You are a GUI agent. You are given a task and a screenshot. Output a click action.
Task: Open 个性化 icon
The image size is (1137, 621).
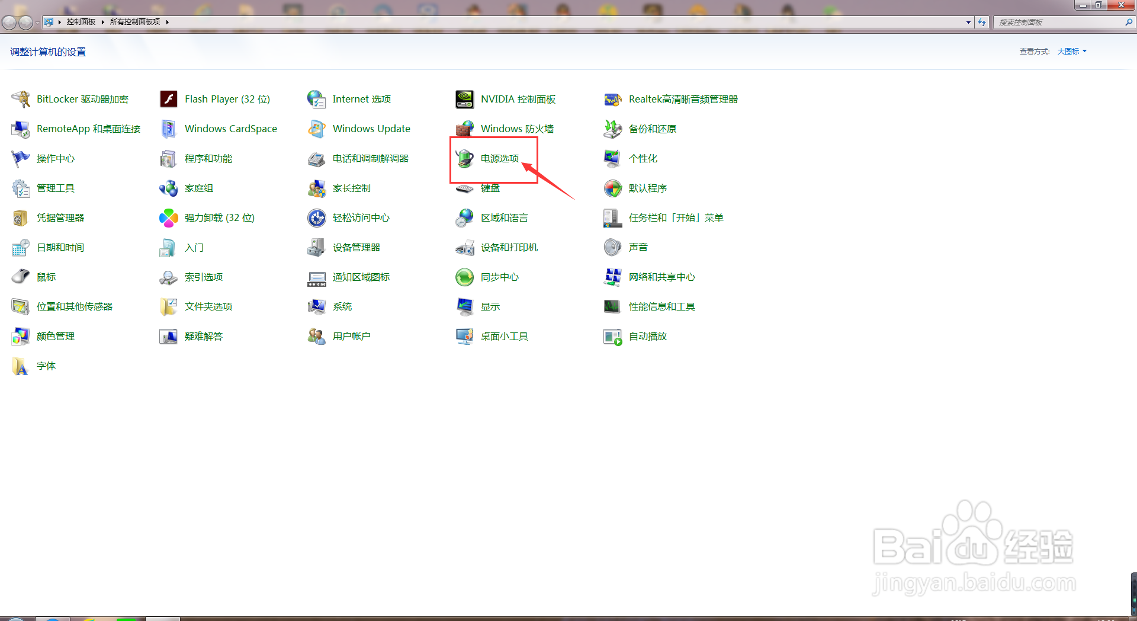(x=613, y=158)
